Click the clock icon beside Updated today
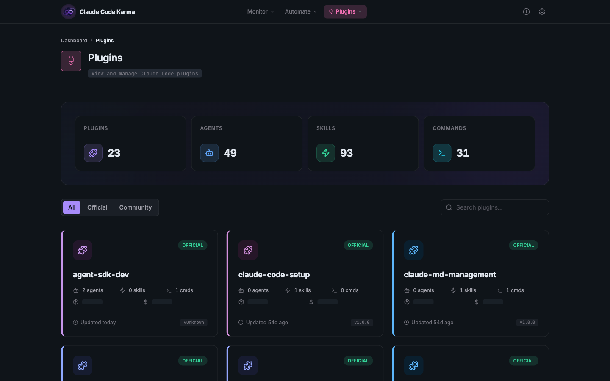This screenshot has height=381, width=610. coord(75,323)
